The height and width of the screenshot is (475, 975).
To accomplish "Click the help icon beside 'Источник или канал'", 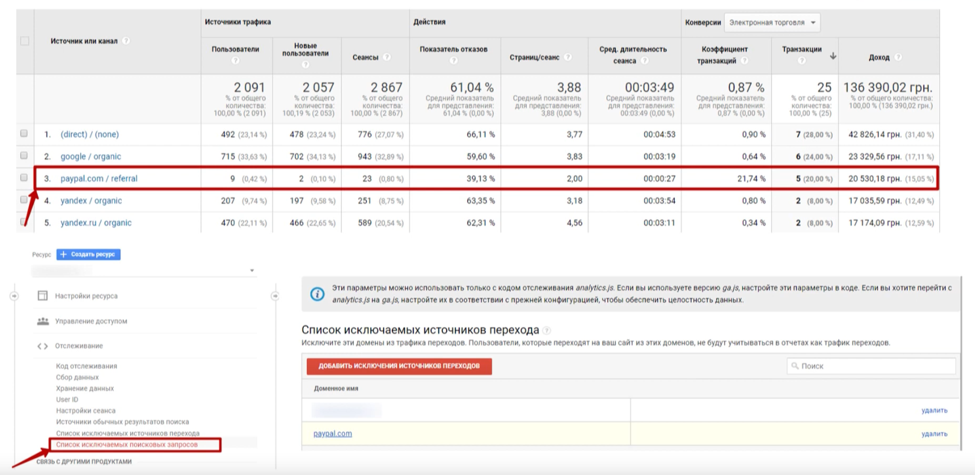I will [126, 41].
